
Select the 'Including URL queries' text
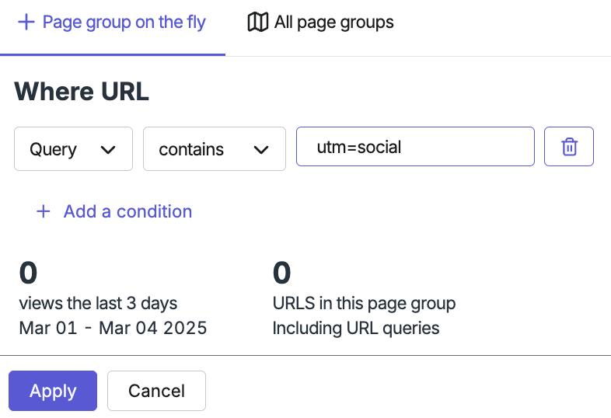tap(356, 328)
